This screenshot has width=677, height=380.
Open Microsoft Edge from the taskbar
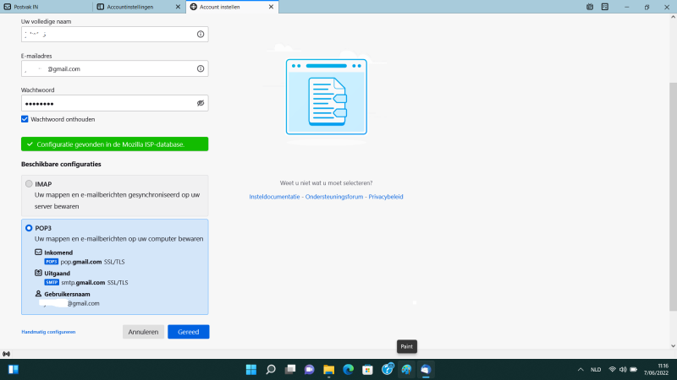click(349, 370)
